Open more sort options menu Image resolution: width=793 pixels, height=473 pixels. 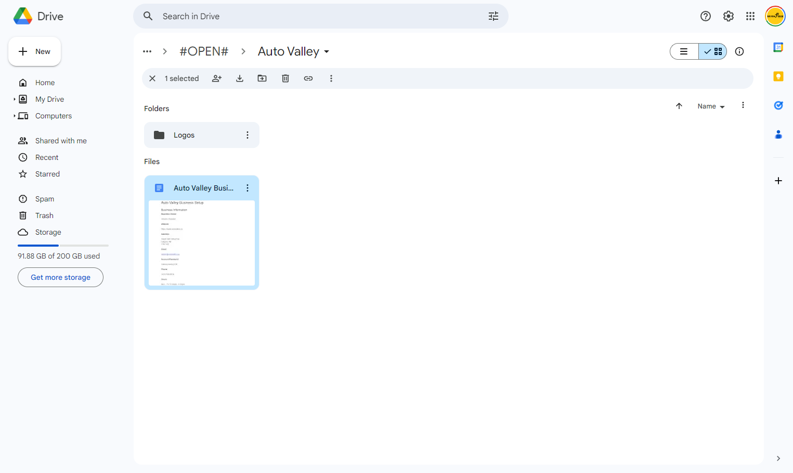743,105
